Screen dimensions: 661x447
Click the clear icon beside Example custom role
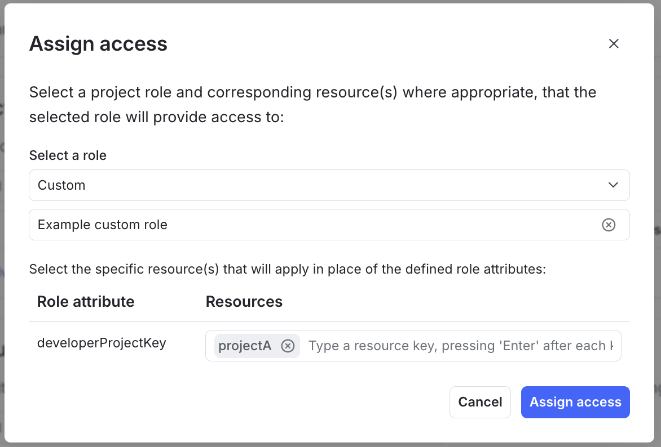(609, 225)
